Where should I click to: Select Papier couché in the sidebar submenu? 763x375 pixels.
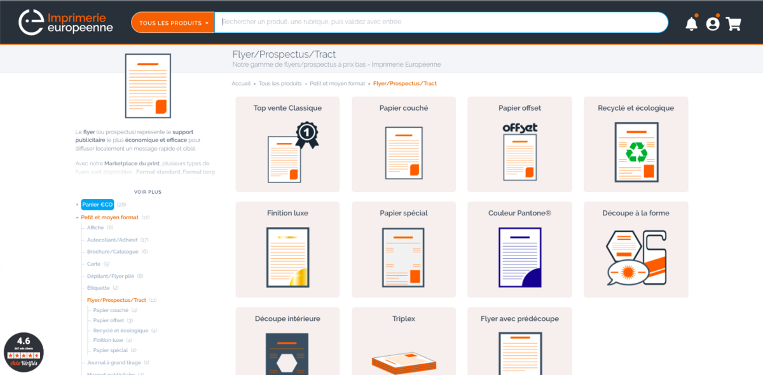(111, 310)
